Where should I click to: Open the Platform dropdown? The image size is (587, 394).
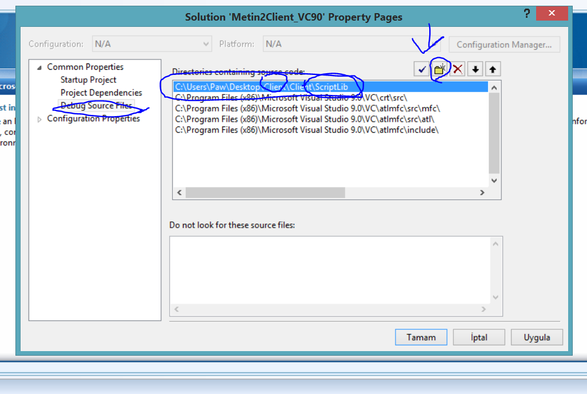pyautogui.click(x=352, y=44)
